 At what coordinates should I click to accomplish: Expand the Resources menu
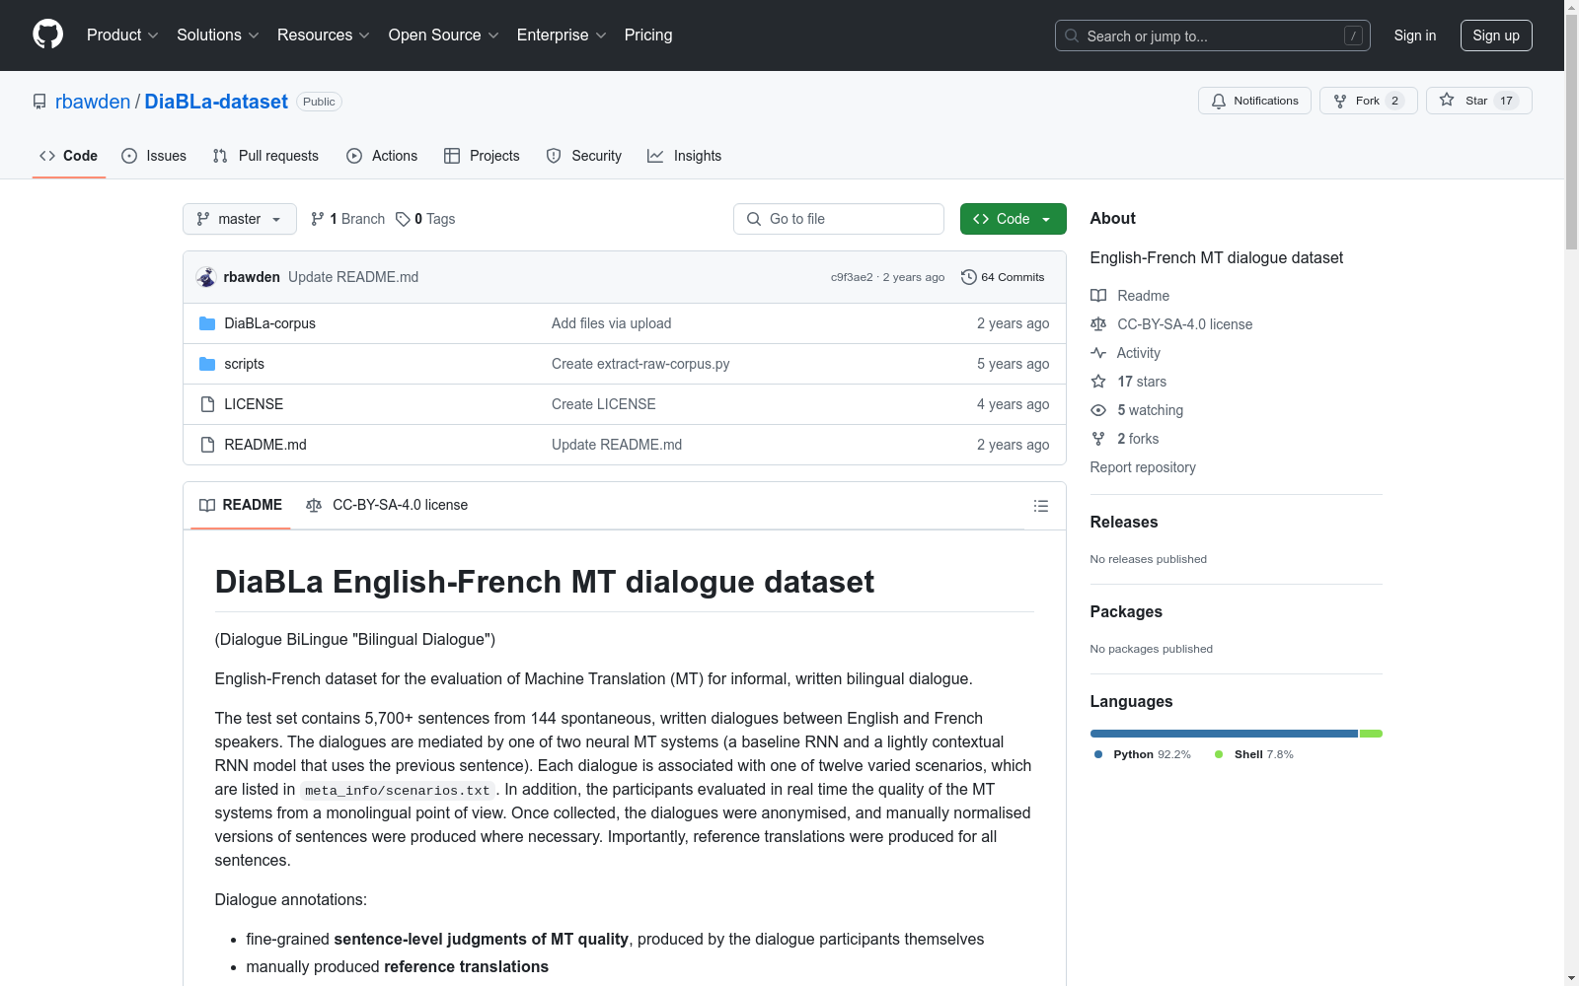point(324,35)
